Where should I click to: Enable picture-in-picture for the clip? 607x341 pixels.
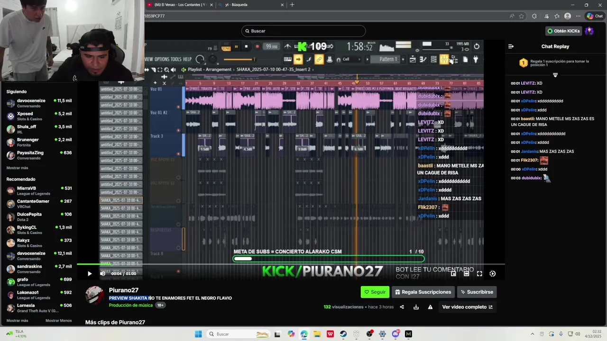pos(453,273)
